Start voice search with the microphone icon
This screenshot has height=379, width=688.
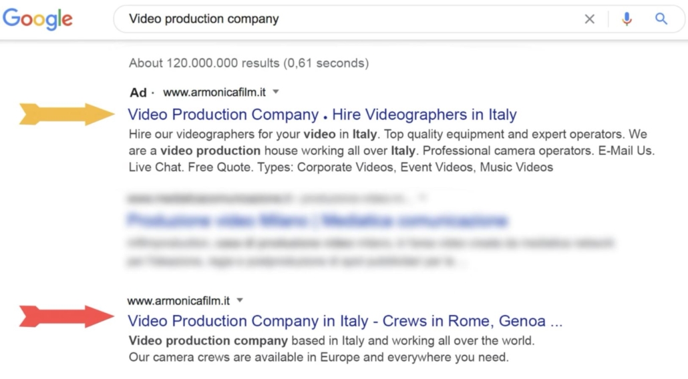point(627,19)
